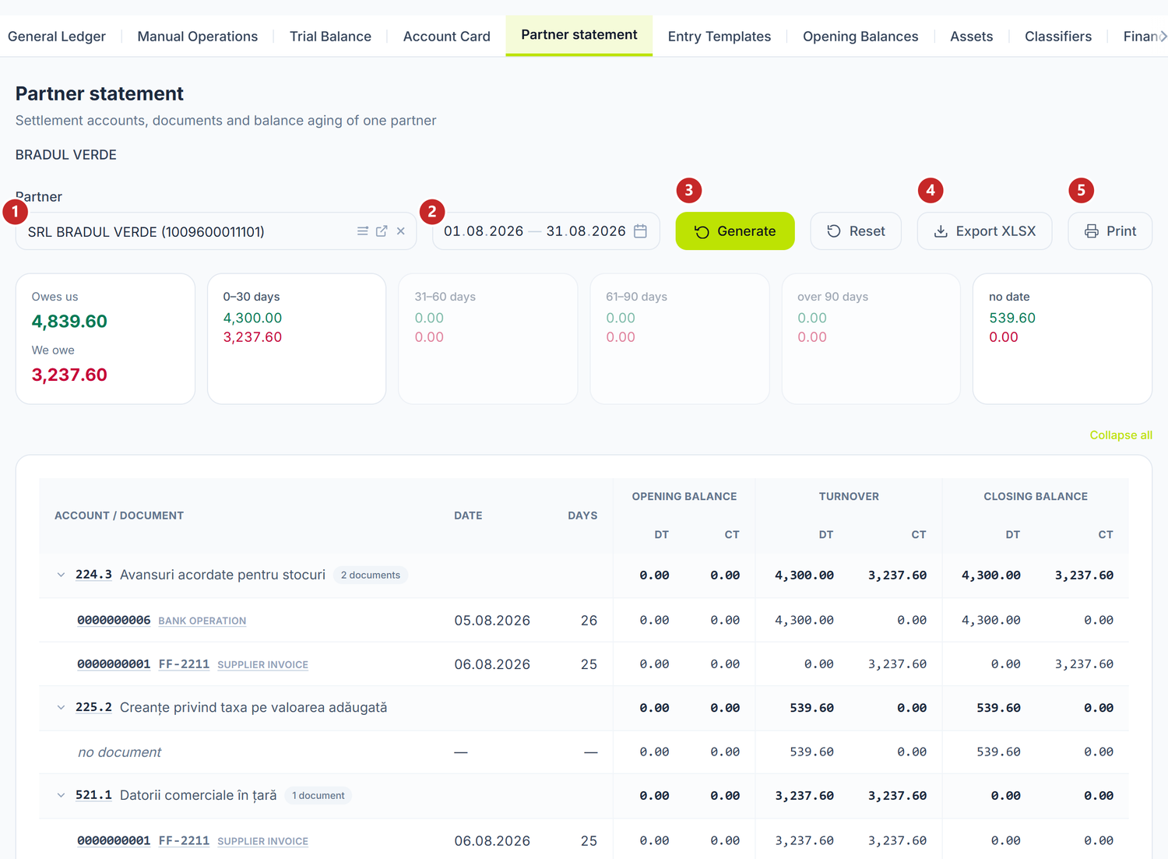
Task: Open account 224.3 link
Action: click(93, 575)
